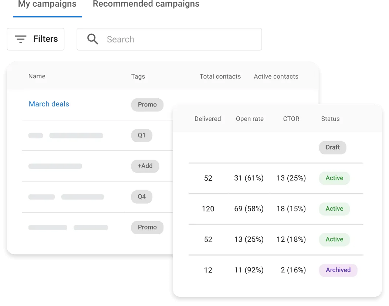Click the Open rate column header

[250, 119]
